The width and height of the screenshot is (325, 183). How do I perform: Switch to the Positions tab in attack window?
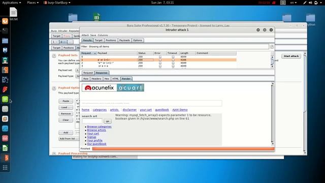(x=111, y=41)
